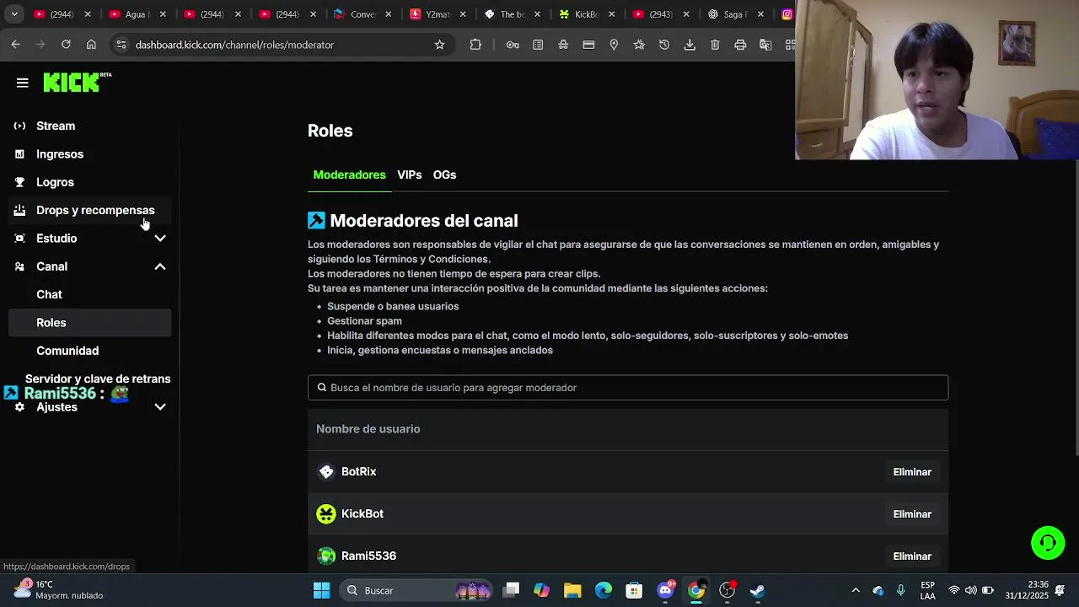The image size is (1079, 607).
Task: Remove BotRix as moderator
Action: tap(912, 472)
